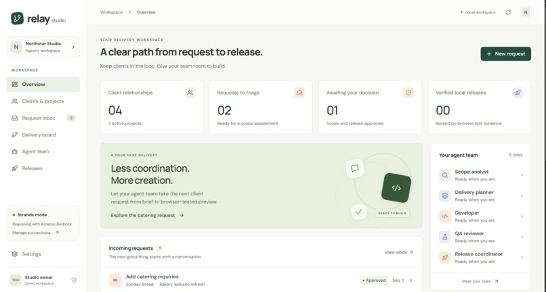
Task: Open the Client relationships card
Action: point(152,107)
